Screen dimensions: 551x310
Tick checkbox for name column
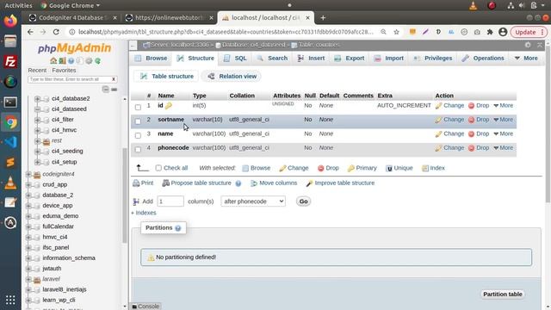[138, 135]
